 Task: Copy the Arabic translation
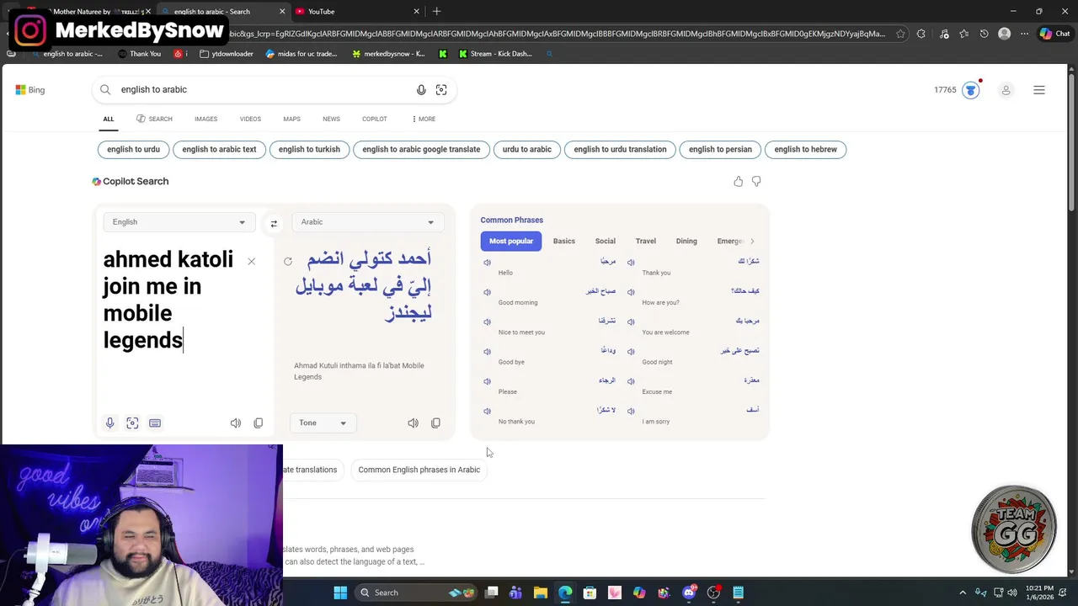click(435, 423)
